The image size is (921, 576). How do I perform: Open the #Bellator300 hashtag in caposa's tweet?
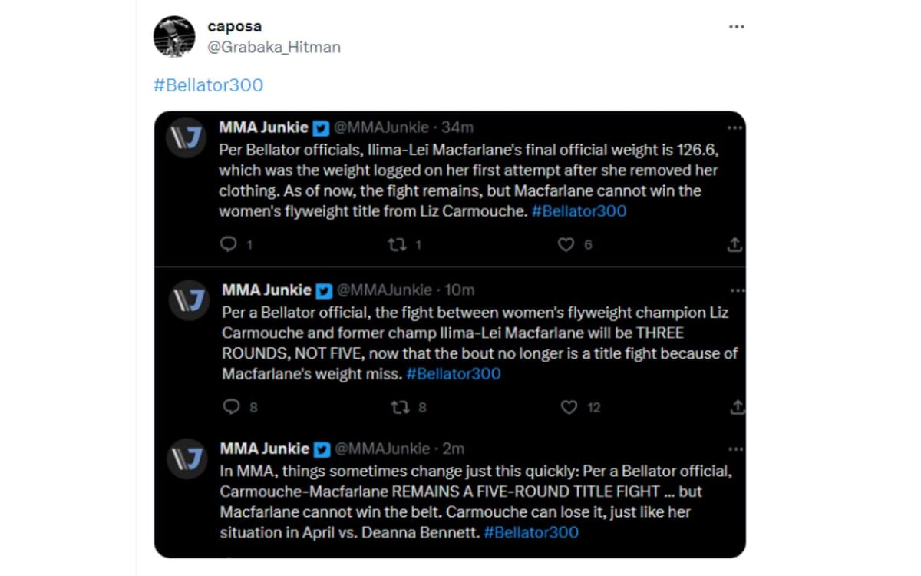click(x=207, y=85)
